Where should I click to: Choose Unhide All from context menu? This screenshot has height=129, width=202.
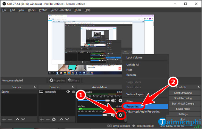[133, 65]
